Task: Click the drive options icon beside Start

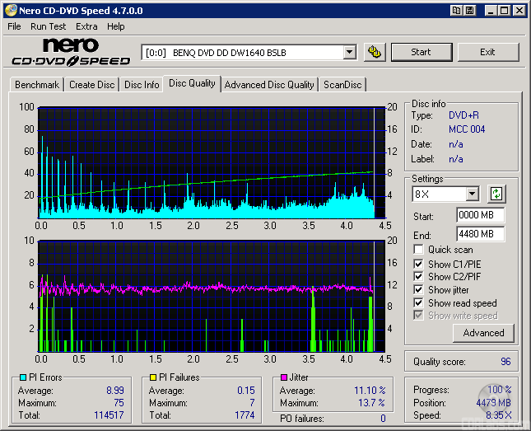Action: tap(374, 52)
